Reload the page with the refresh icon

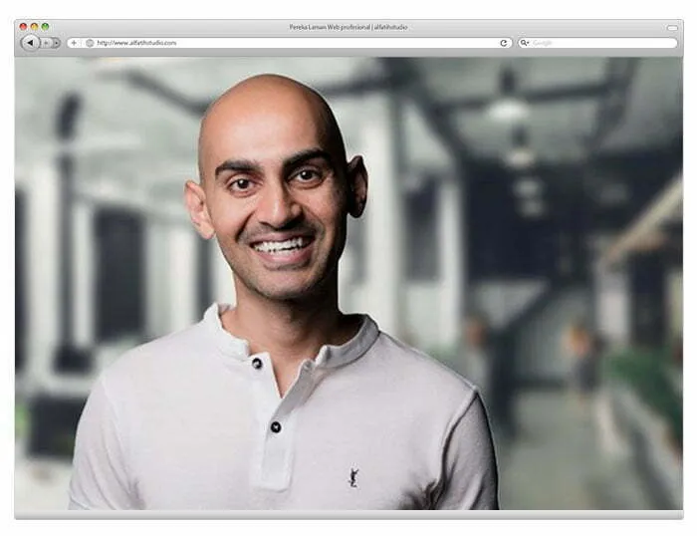[x=504, y=43]
